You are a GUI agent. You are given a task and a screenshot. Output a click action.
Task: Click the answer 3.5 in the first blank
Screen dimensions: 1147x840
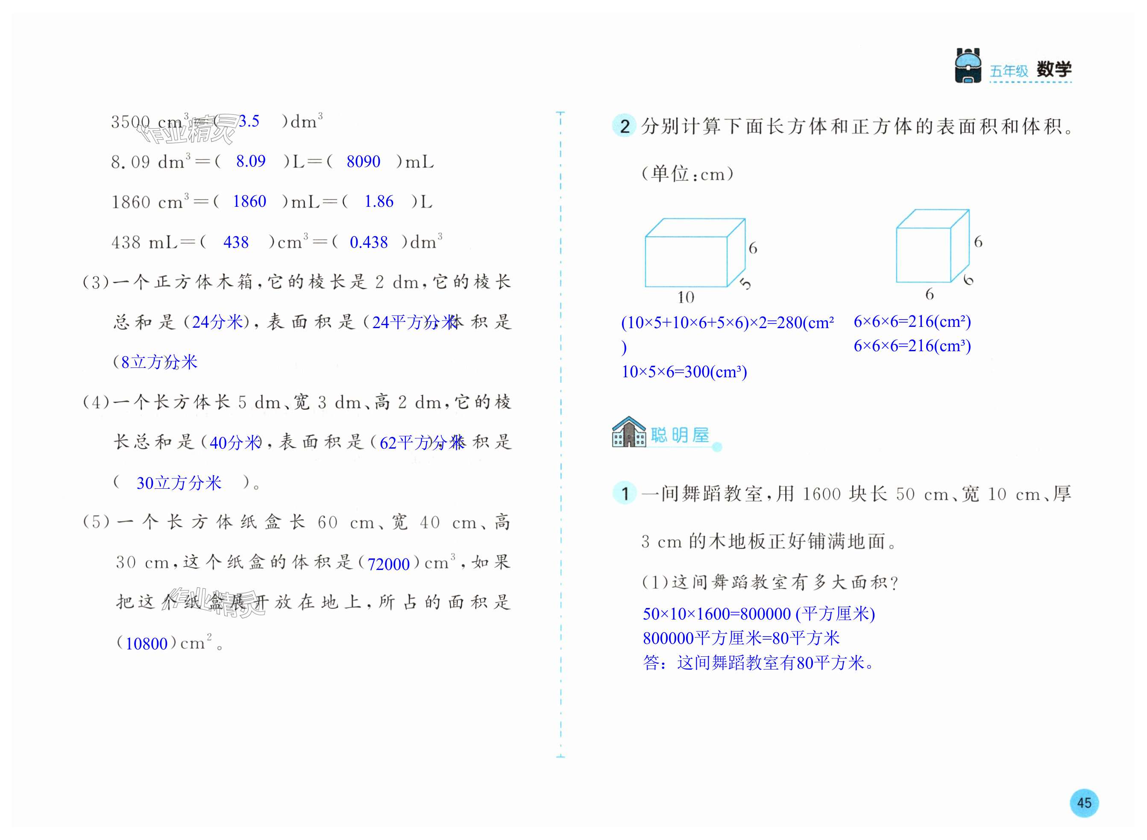click(x=249, y=121)
